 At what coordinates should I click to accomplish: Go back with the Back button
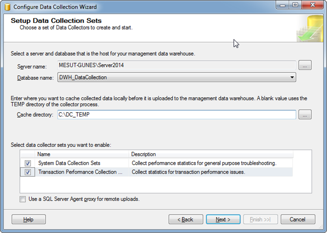click(x=186, y=219)
